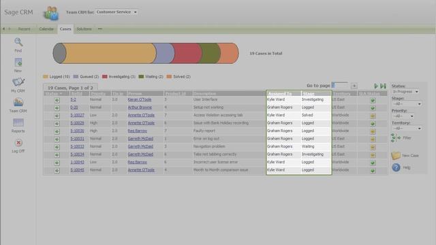Click the Queued legend color swatch

click(76, 76)
